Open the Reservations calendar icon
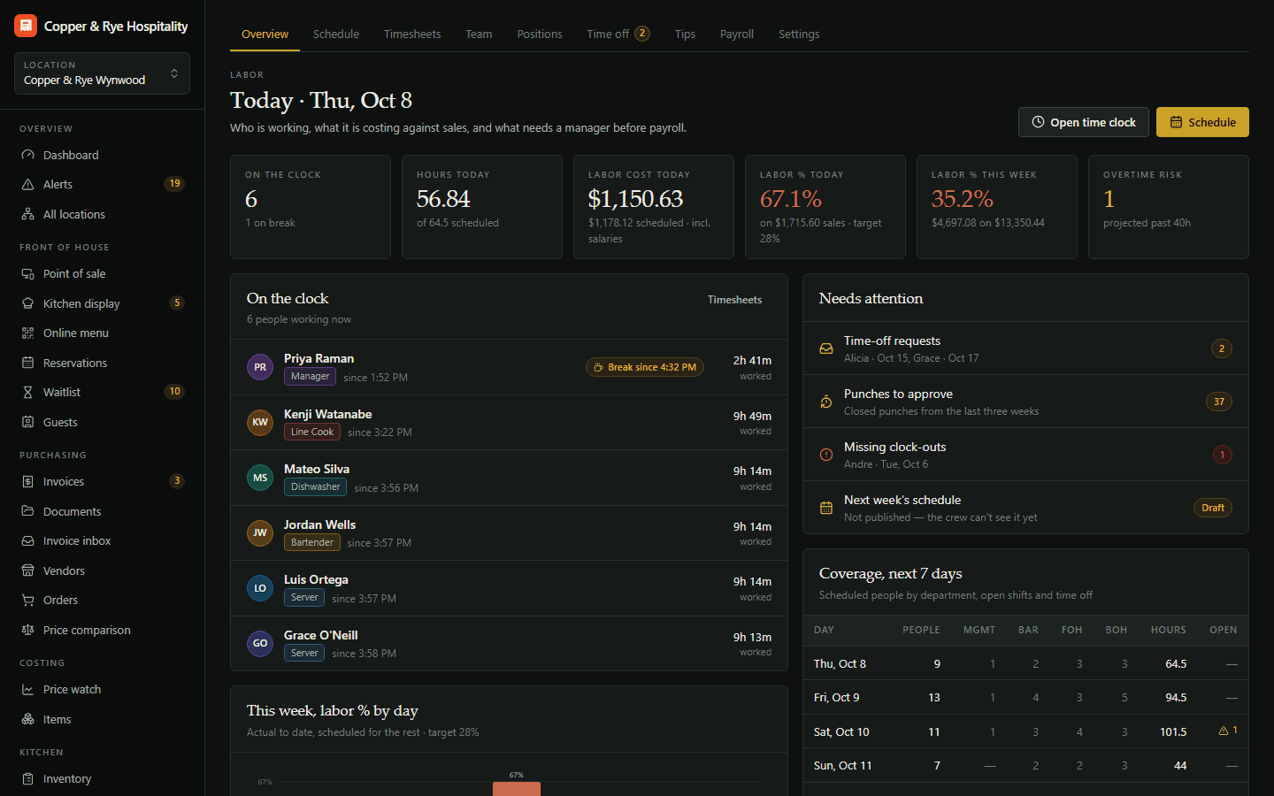The image size is (1274, 796). [x=27, y=363]
